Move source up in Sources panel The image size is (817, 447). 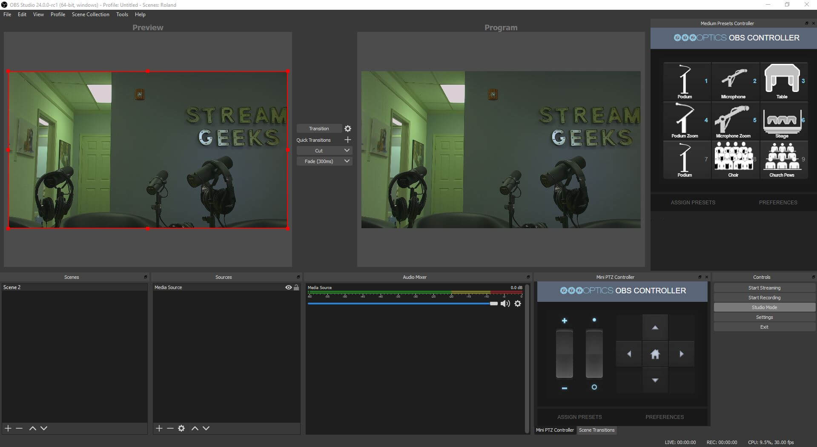[x=195, y=428]
